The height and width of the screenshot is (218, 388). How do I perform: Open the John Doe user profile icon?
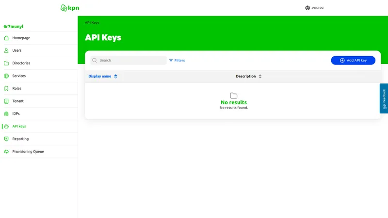[x=307, y=8]
